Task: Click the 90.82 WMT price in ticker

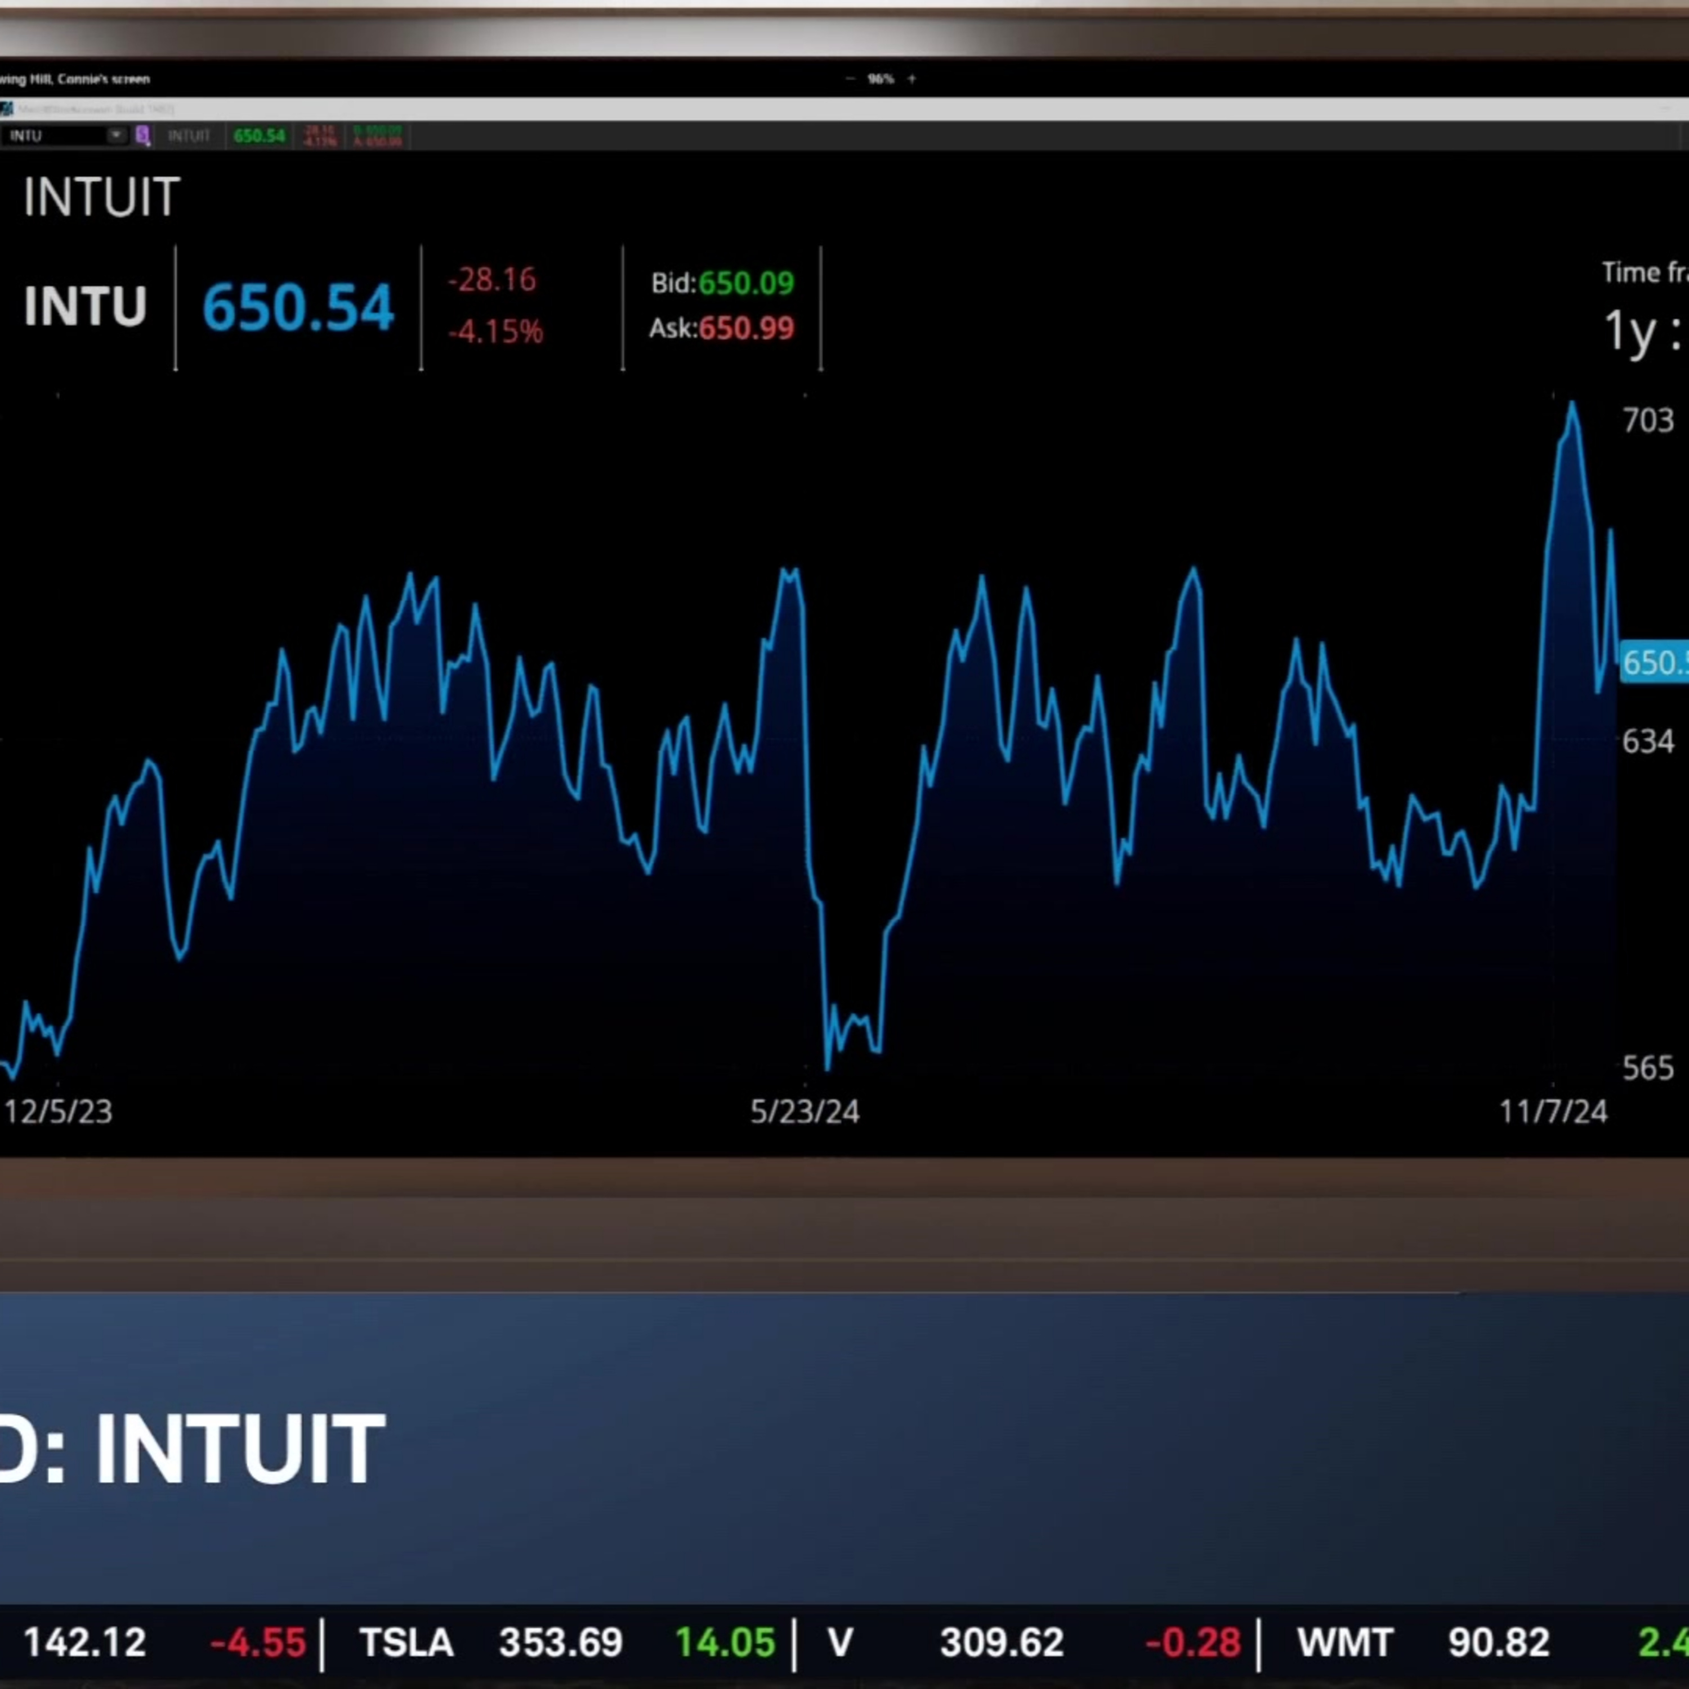Action: [1498, 1643]
